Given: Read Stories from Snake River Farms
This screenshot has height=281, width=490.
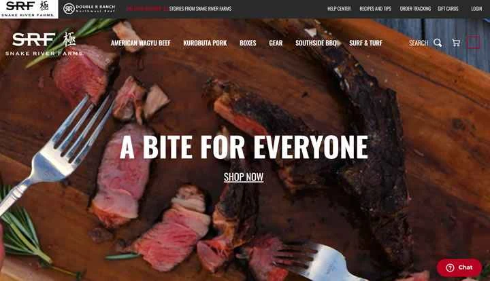Looking at the screenshot, I should 200,9.
